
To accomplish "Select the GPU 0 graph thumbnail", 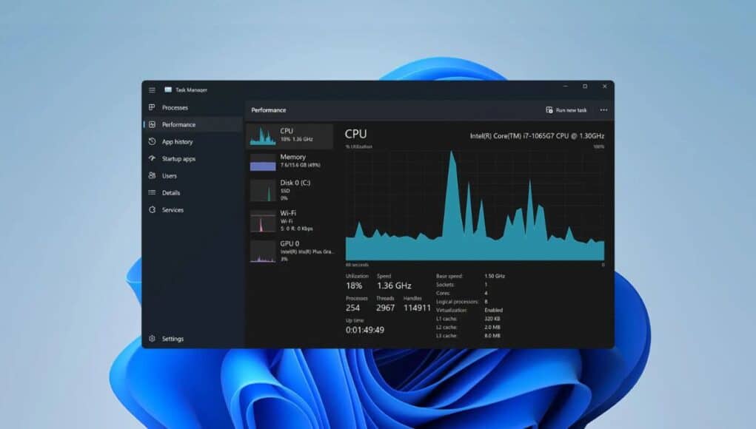I will tap(263, 251).
